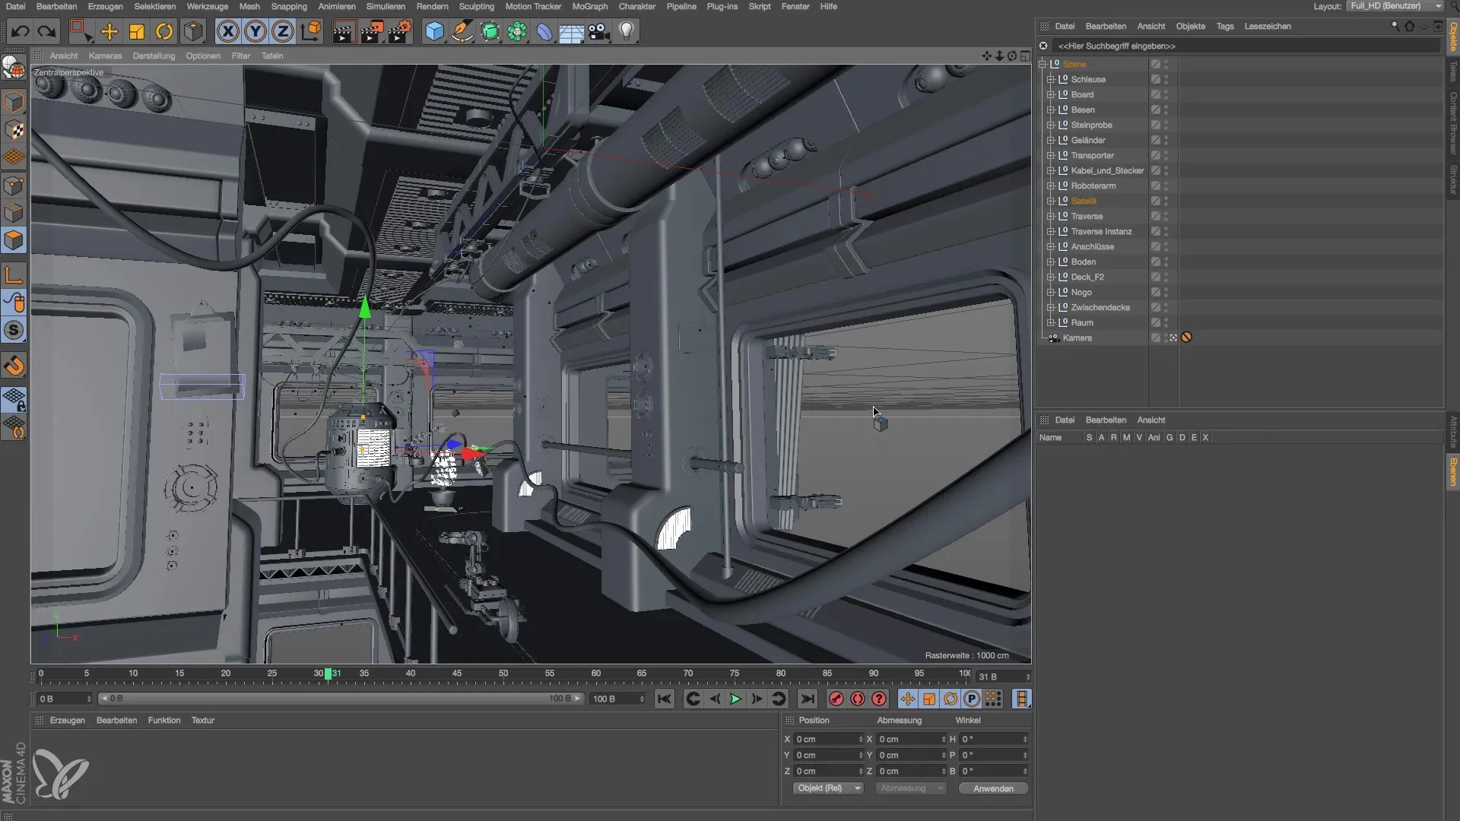This screenshot has height=821, width=1460.
Task: Open material manager Textur menu
Action: [x=203, y=720]
